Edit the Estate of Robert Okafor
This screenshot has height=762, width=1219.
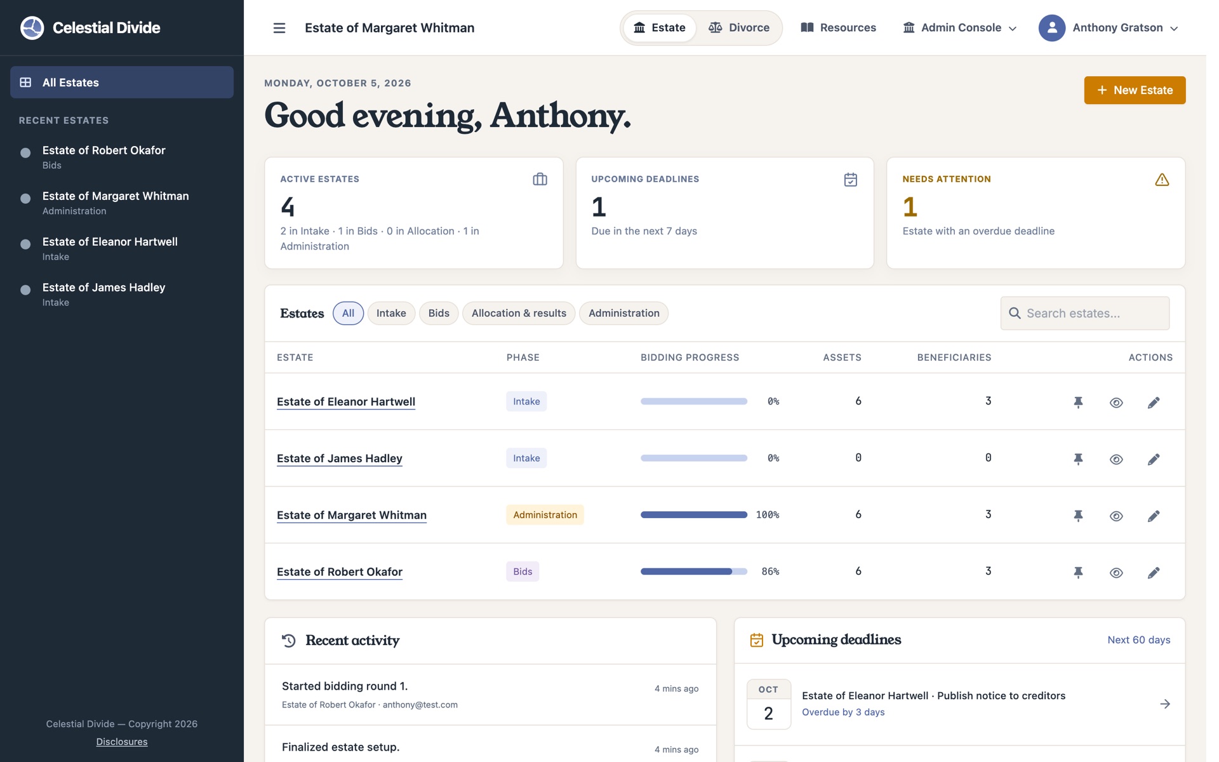pyautogui.click(x=1154, y=572)
